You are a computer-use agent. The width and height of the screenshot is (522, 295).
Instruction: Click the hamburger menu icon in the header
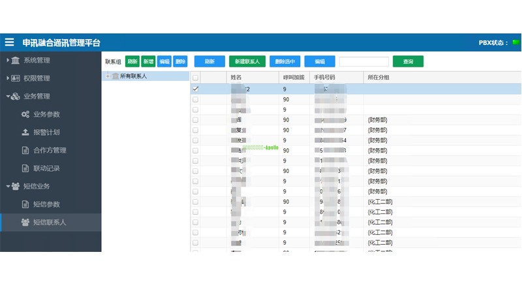click(9, 42)
